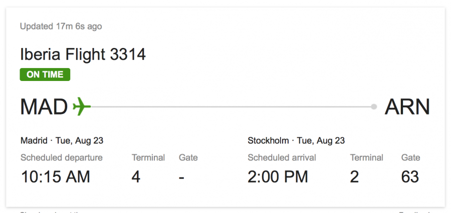The height and width of the screenshot is (213, 451).
Task: Click the Stockholm · Tue, Aug 23 label
Action: click(x=296, y=140)
